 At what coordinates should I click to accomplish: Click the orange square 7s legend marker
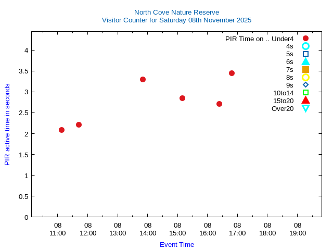tap(305, 69)
